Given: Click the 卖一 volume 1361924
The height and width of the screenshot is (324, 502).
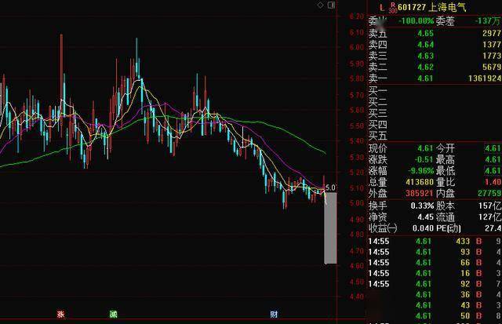Looking at the screenshot, I should [x=485, y=78].
